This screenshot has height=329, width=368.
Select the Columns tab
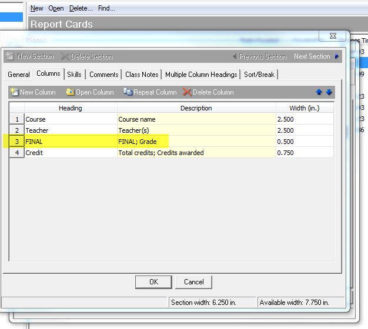point(48,73)
